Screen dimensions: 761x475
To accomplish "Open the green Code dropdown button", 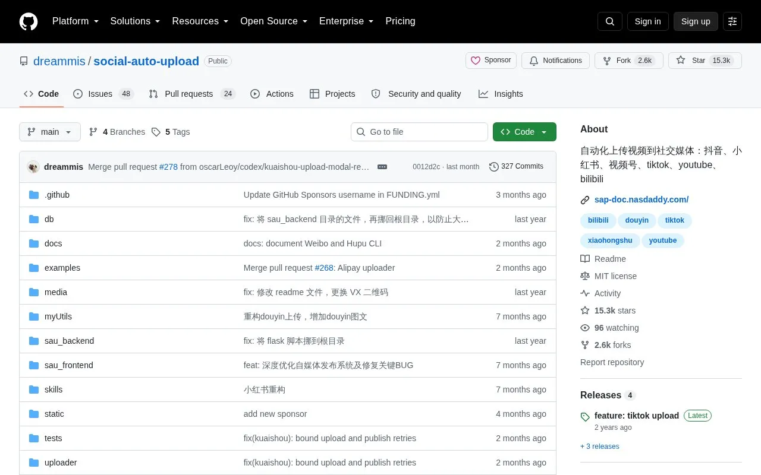I will pos(524,132).
